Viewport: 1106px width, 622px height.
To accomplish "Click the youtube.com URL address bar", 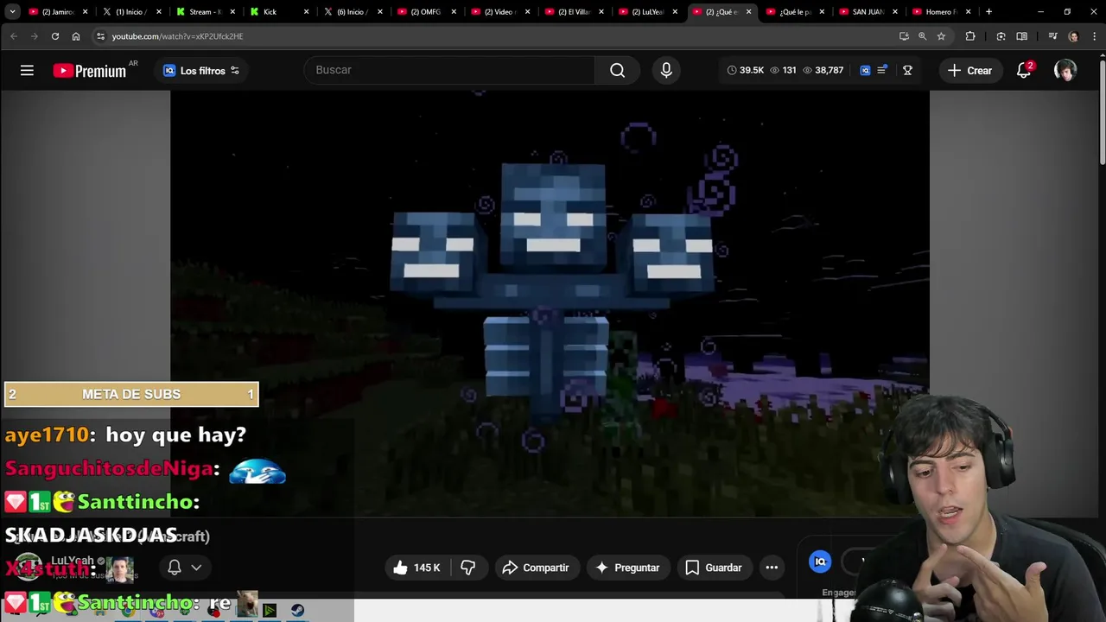I will coord(493,36).
